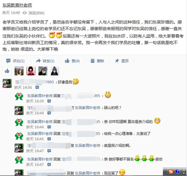Click reply bubble icon next to 昨天 16:39
187x176 pixels.
[49, 101]
